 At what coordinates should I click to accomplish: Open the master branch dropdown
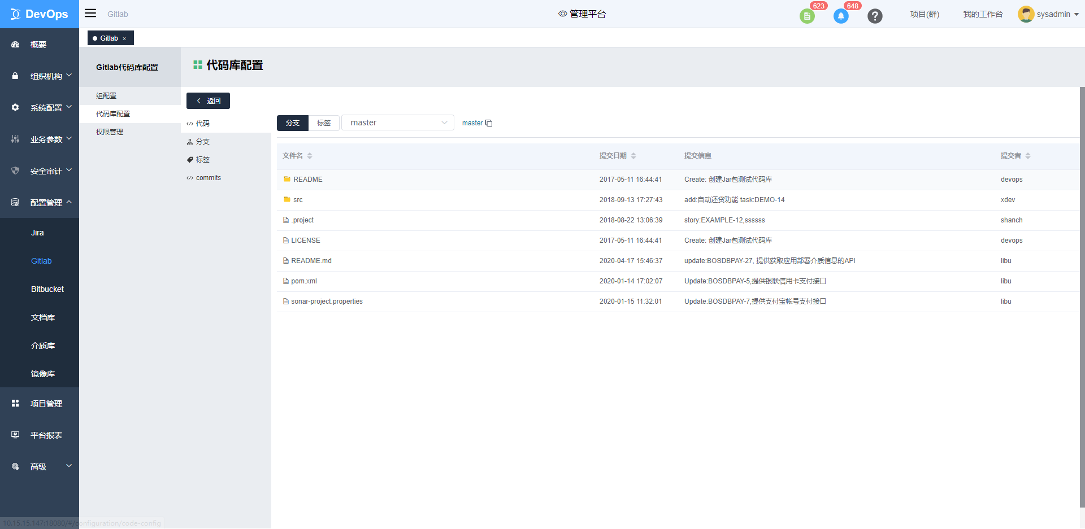pos(398,123)
